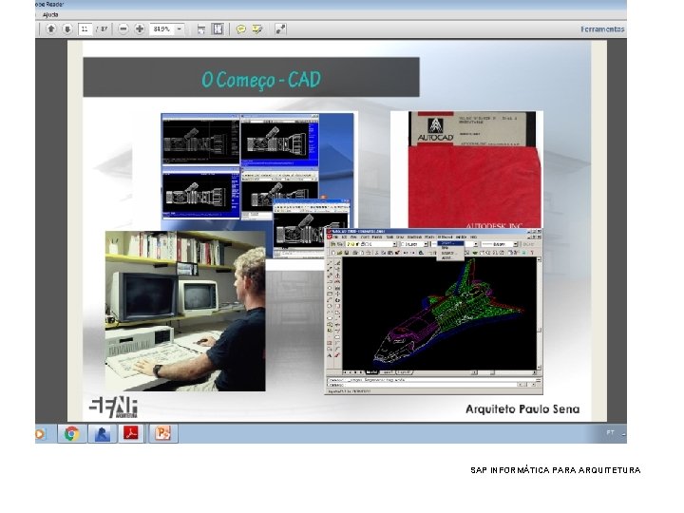Zoom in with the plus button
This screenshot has width=684, height=513.
[x=140, y=29]
